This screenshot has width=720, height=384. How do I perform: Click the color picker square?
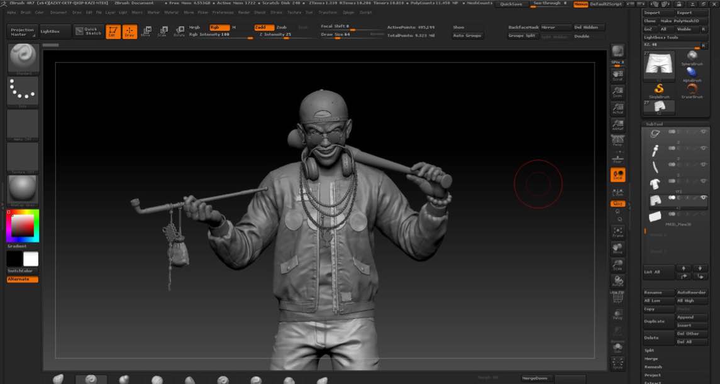pyautogui.click(x=23, y=226)
